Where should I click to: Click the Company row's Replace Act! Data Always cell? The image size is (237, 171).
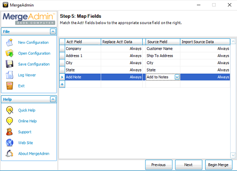point(122,49)
